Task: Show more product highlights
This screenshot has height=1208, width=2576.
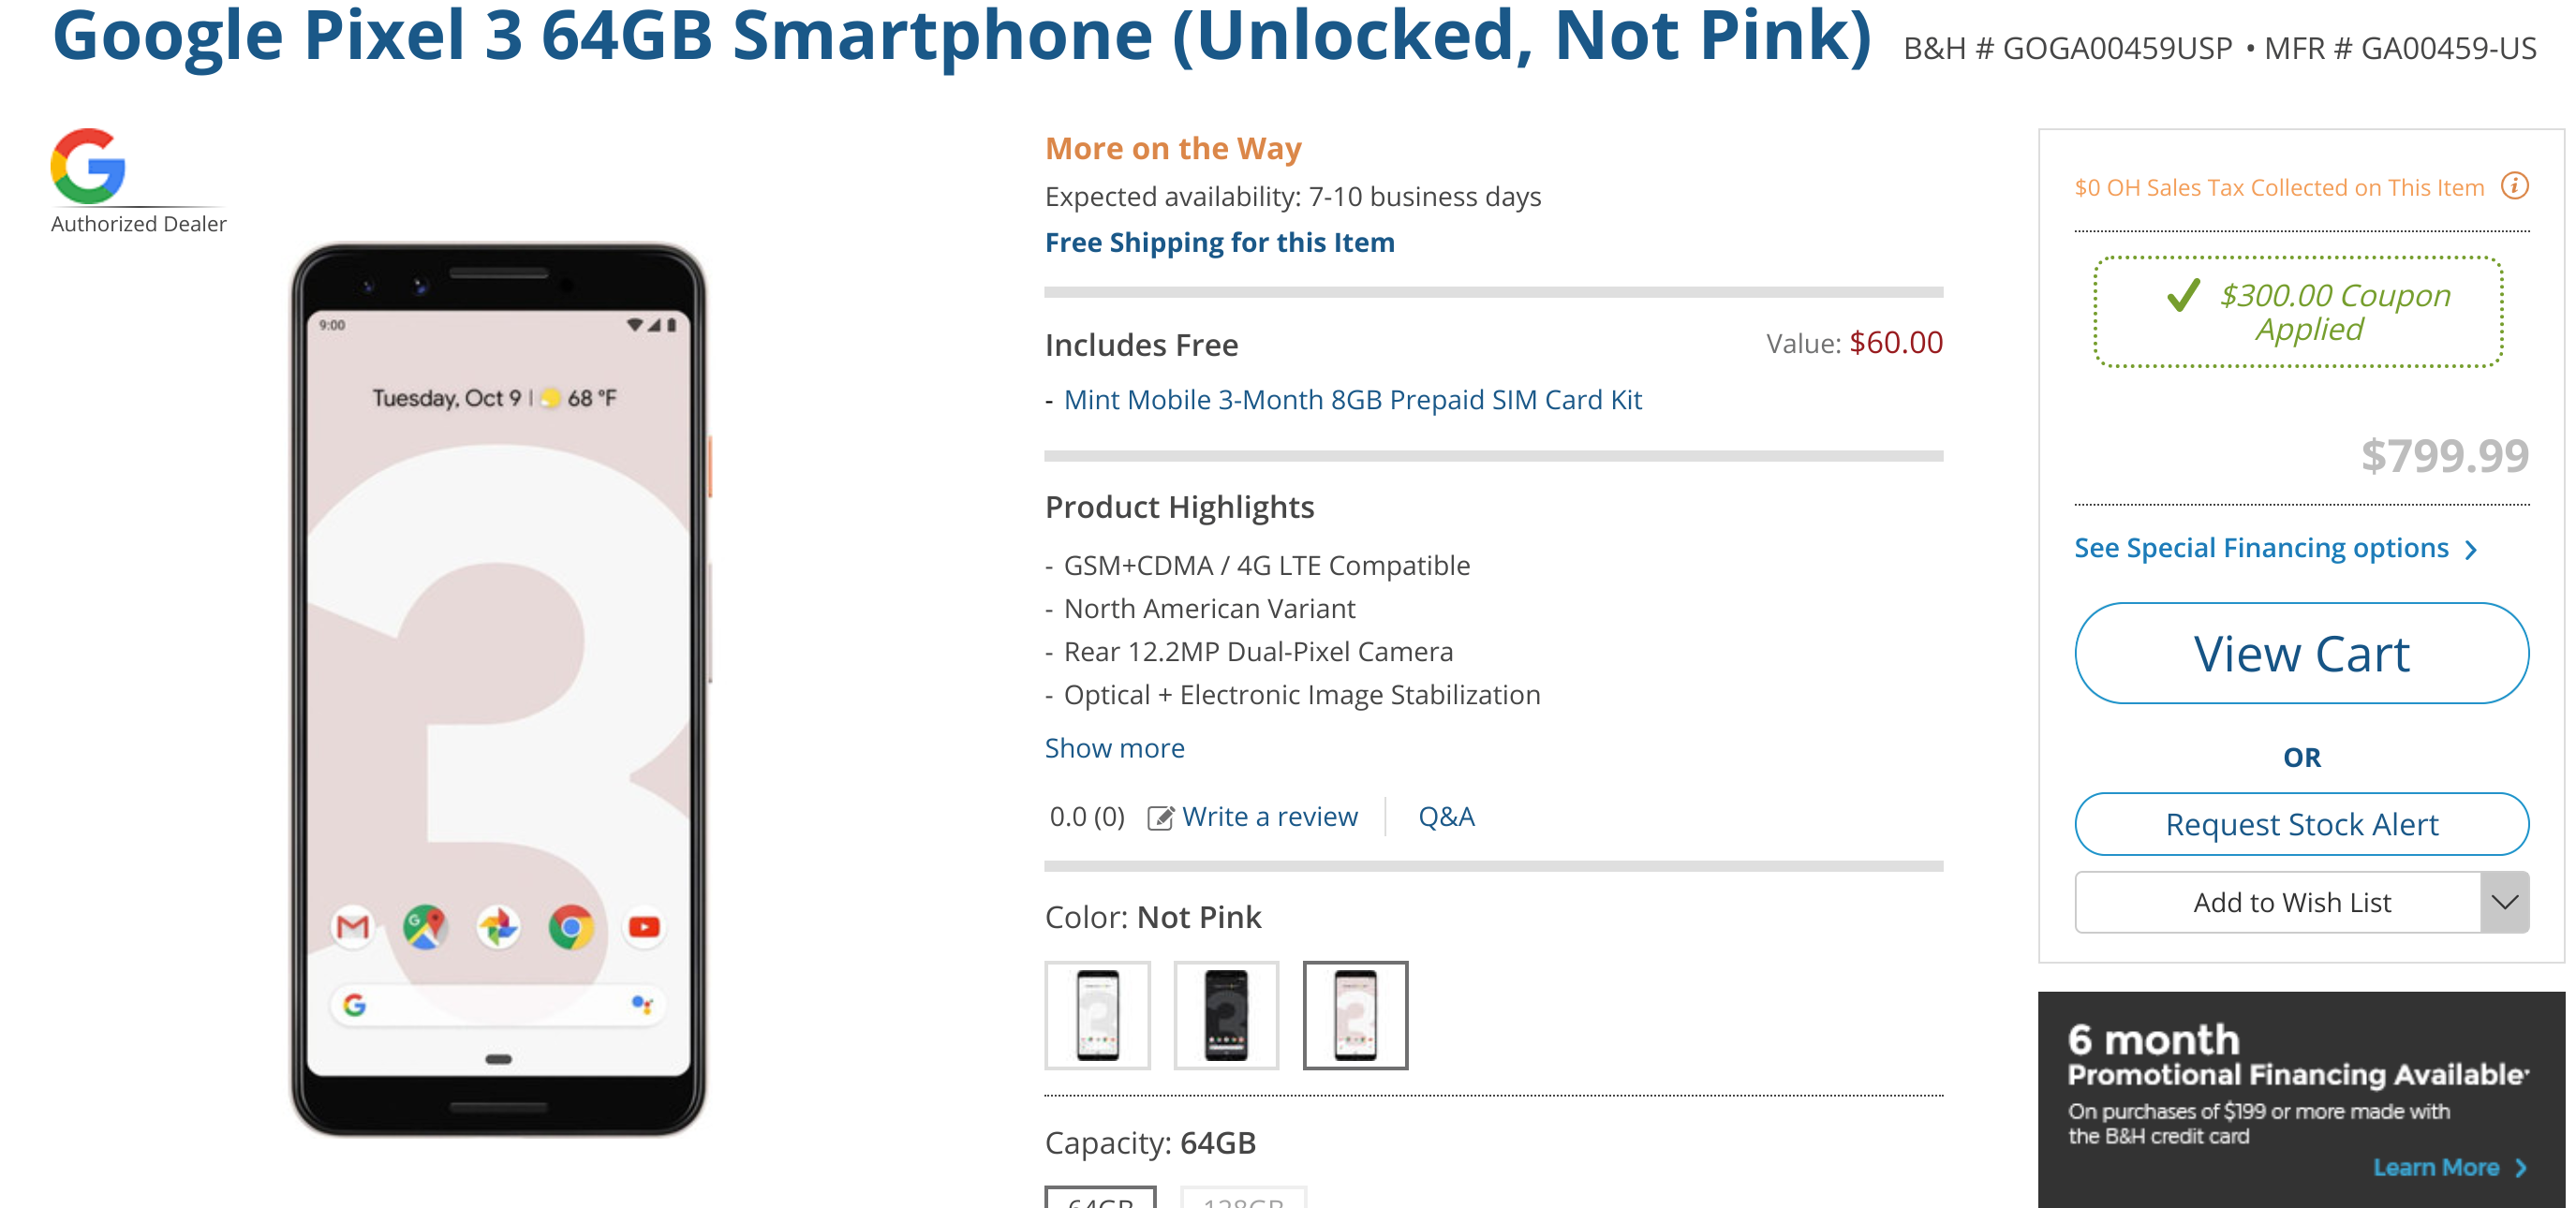Action: click(x=1113, y=748)
